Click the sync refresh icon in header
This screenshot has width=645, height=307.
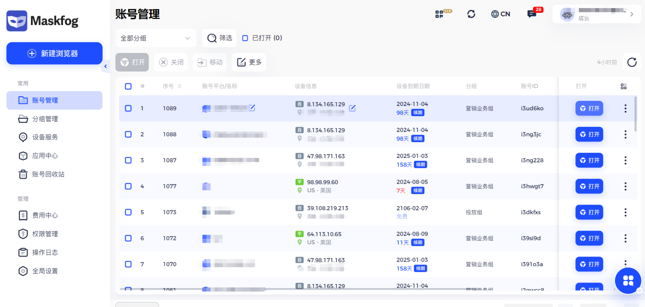point(471,14)
